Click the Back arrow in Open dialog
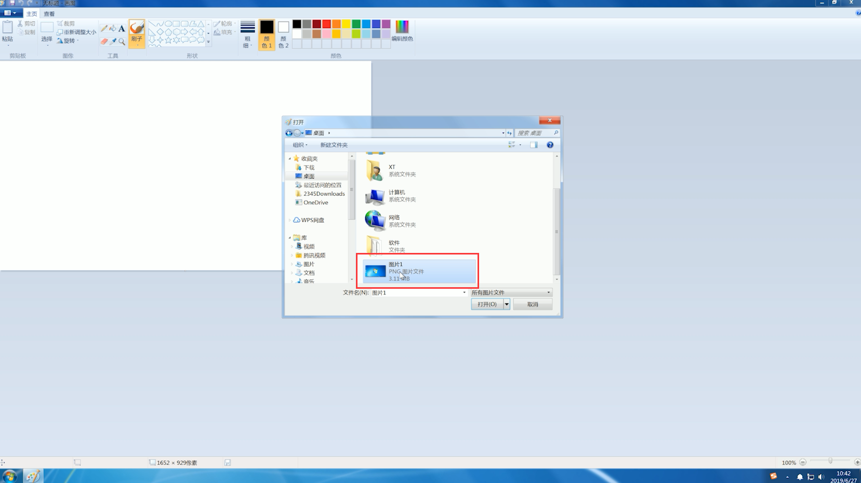Viewport: 861px width, 483px height. (289, 133)
